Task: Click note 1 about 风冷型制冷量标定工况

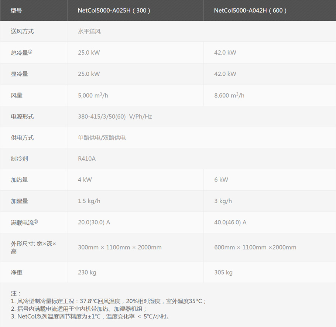Action: pyautogui.click(x=109, y=301)
